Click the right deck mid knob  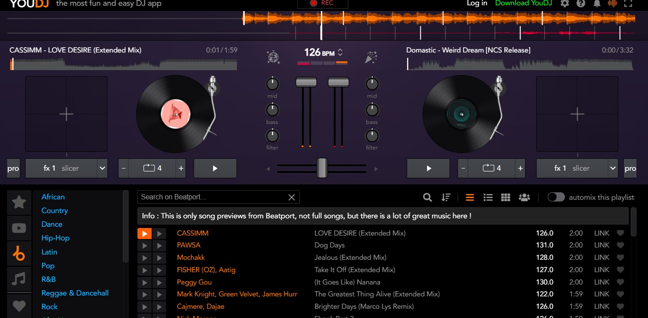pos(372,83)
